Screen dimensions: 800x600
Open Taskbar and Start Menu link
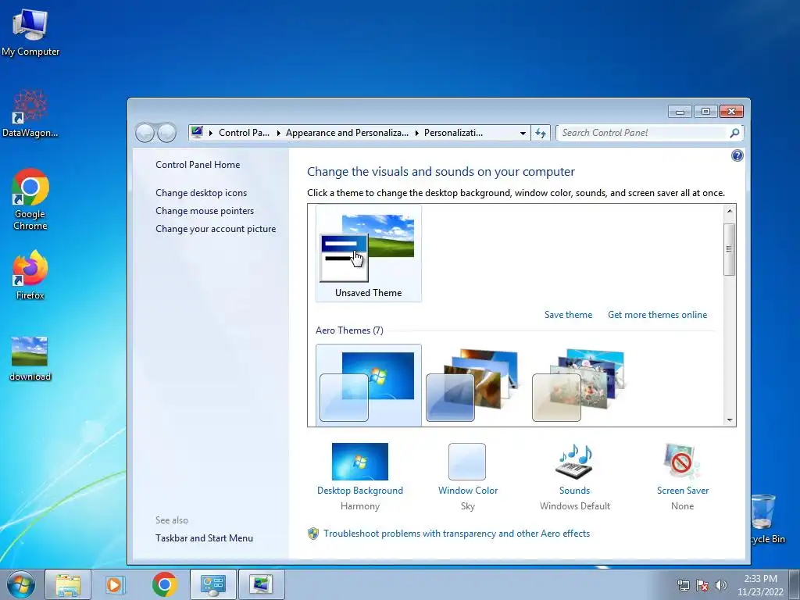[x=204, y=537]
